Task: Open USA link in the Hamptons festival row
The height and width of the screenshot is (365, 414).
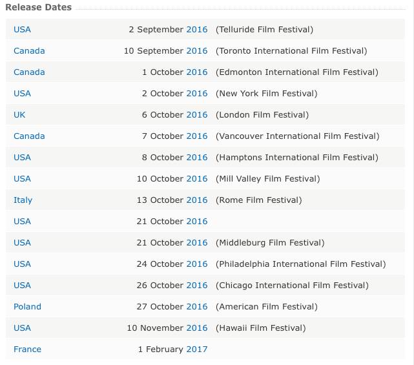Action: (x=22, y=158)
